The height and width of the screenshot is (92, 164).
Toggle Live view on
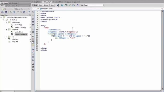pos(52,5)
